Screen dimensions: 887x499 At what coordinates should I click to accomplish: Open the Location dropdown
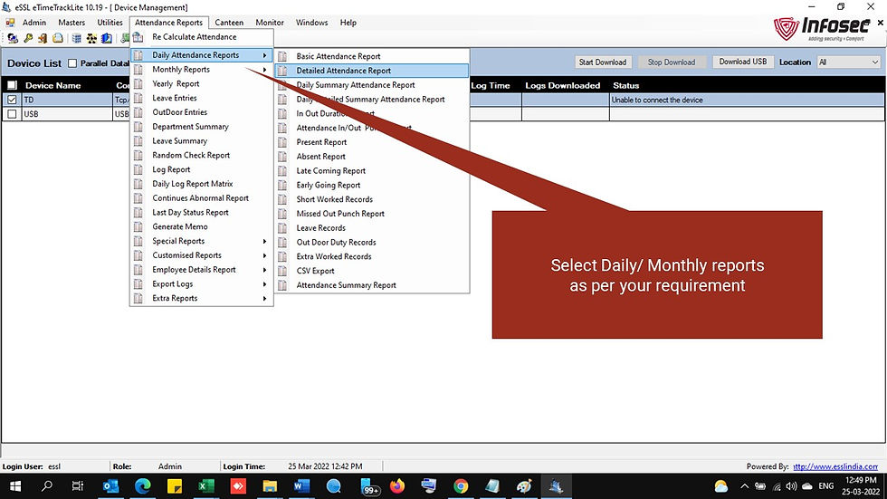tap(849, 62)
